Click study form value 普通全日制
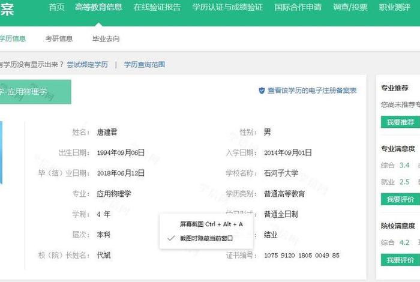This screenshot has width=420, height=282. [281, 214]
